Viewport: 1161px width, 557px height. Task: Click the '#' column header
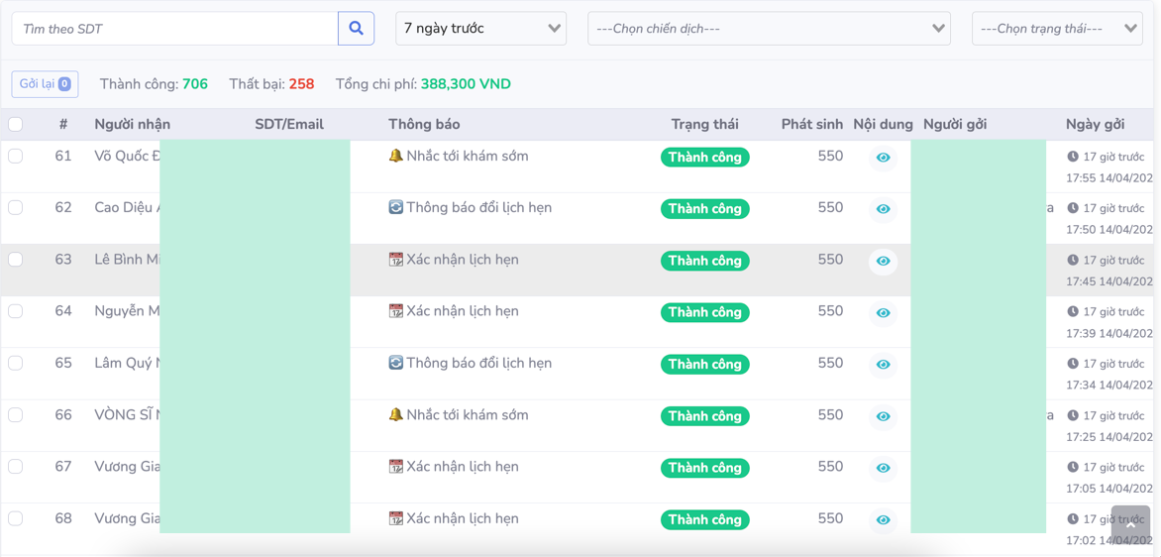tap(63, 125)
